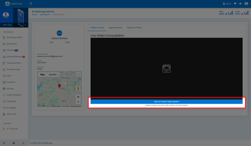Click the patient consult count icon 0
Image resolution: width=251 pixels, height=146 pixels.
(x=51, y=42)
